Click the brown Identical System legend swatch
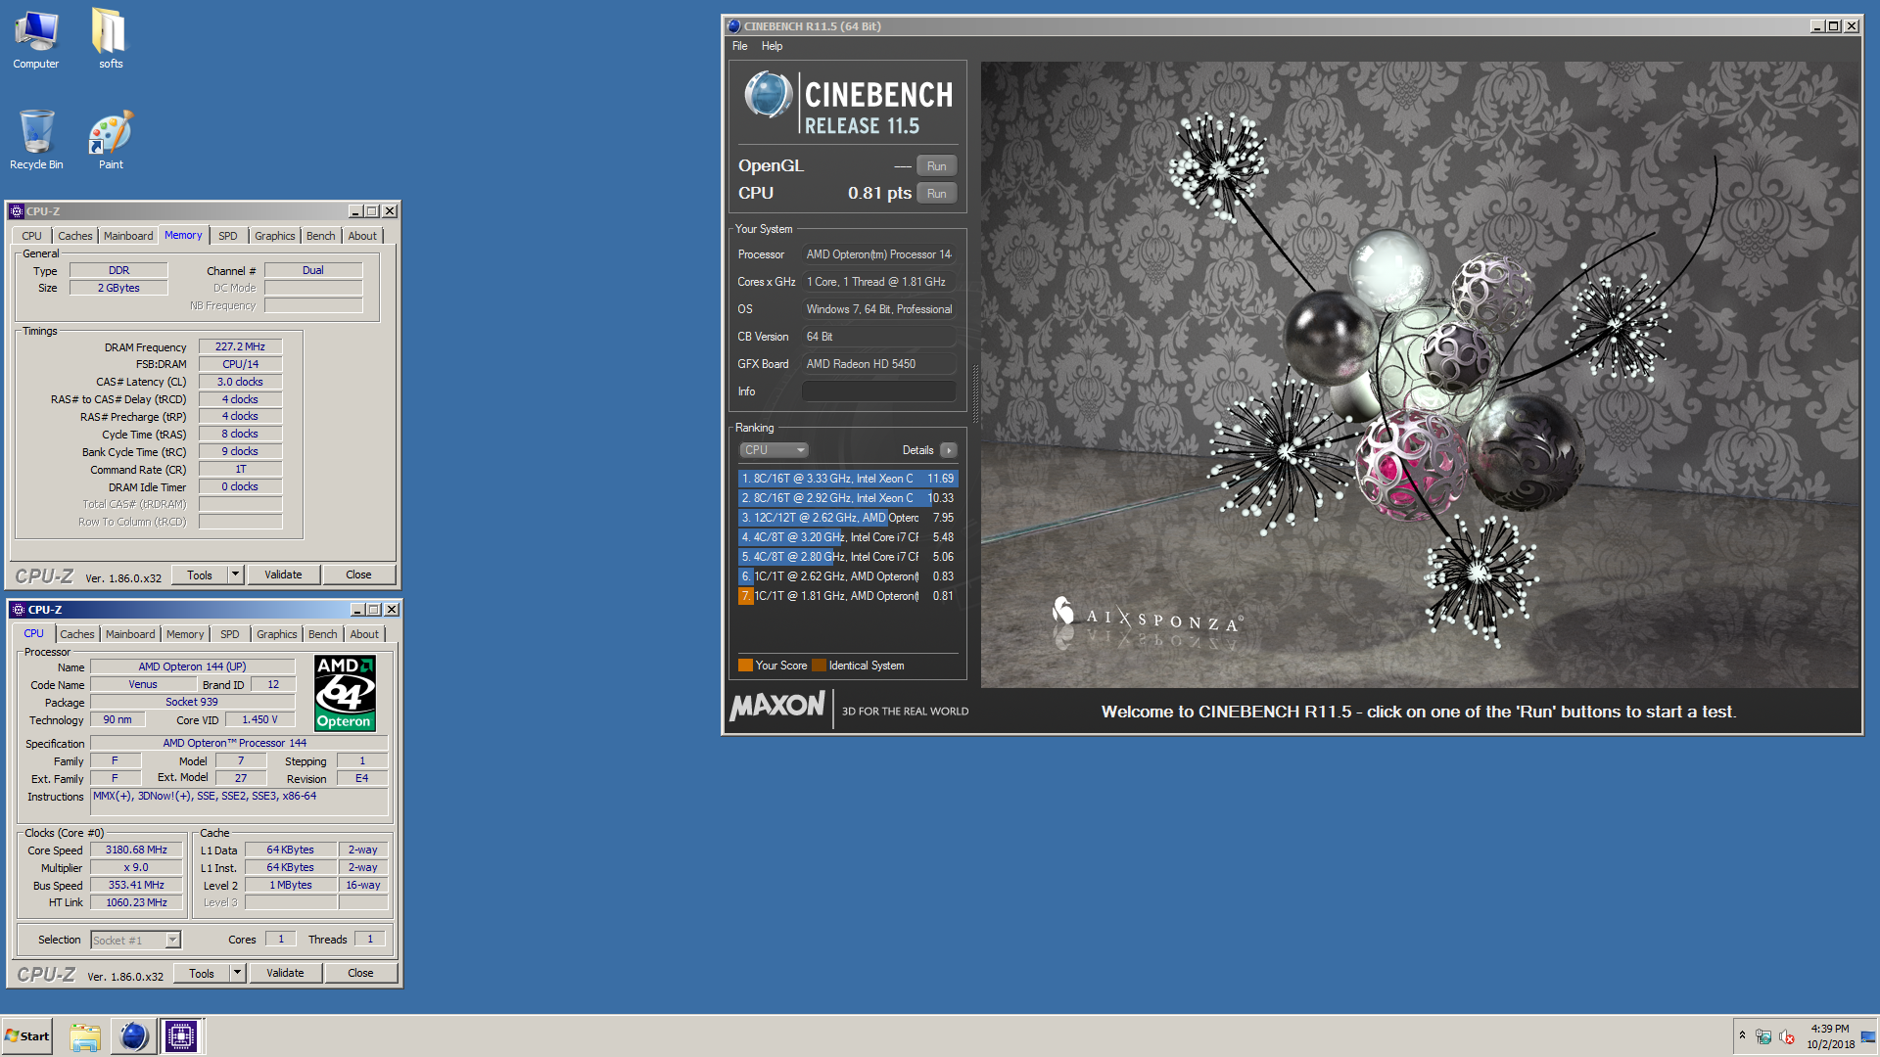Image resolution: width=1880 pixels, height=1057 pixels. [x=819, y=666]
